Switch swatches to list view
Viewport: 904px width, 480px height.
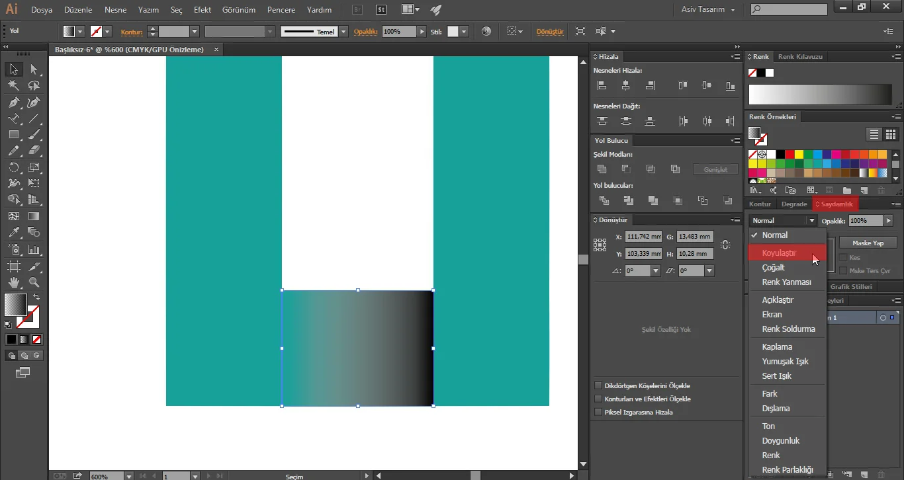coord(874,134)
